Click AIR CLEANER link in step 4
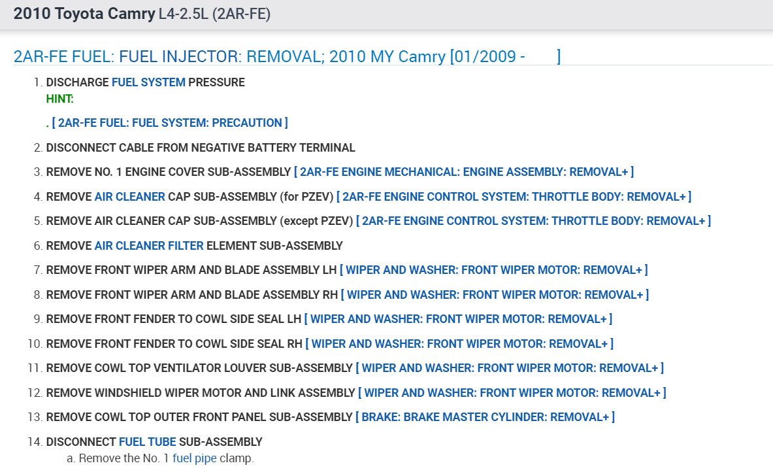773x474 pixels. 129,197
